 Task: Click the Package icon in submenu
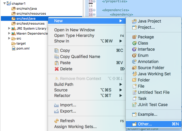tap(134, 37)
